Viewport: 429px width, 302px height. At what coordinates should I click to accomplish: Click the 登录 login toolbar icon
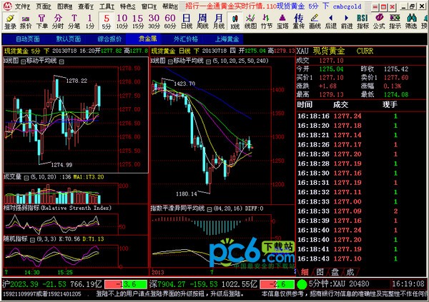10,21
